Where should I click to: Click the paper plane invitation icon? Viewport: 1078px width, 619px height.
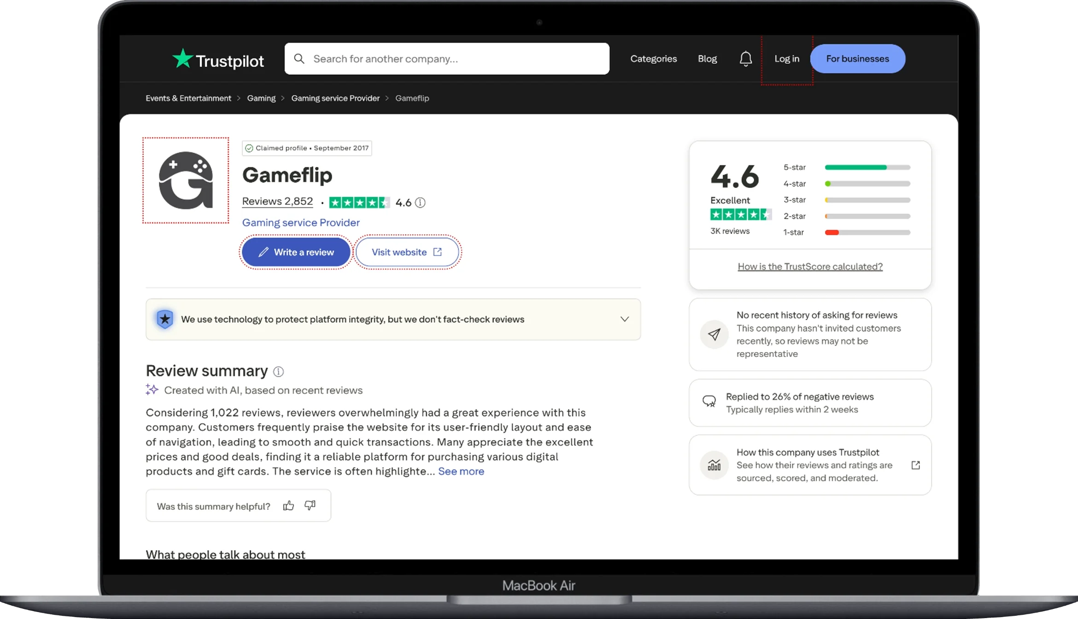tap(714, 334)
